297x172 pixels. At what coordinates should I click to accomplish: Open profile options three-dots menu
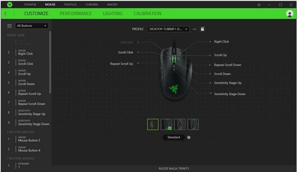pyautogui.click(x=195, y=29)
